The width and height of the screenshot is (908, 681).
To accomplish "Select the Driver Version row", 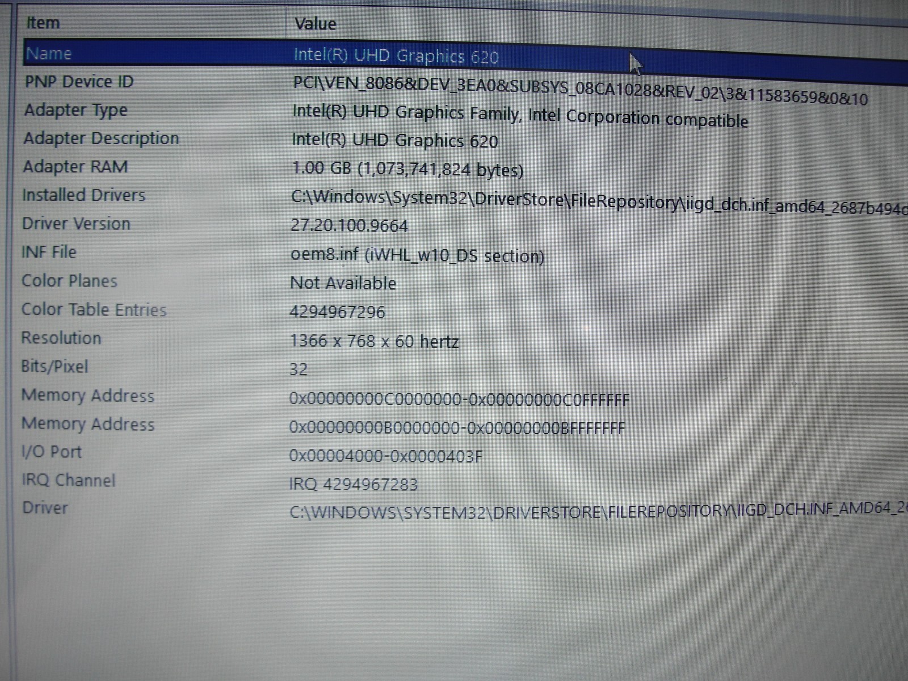I will [x=76, y=224].
